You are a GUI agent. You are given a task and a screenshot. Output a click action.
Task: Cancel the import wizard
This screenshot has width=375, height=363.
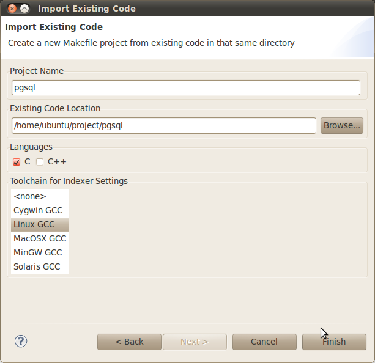(x=264, y=342)
